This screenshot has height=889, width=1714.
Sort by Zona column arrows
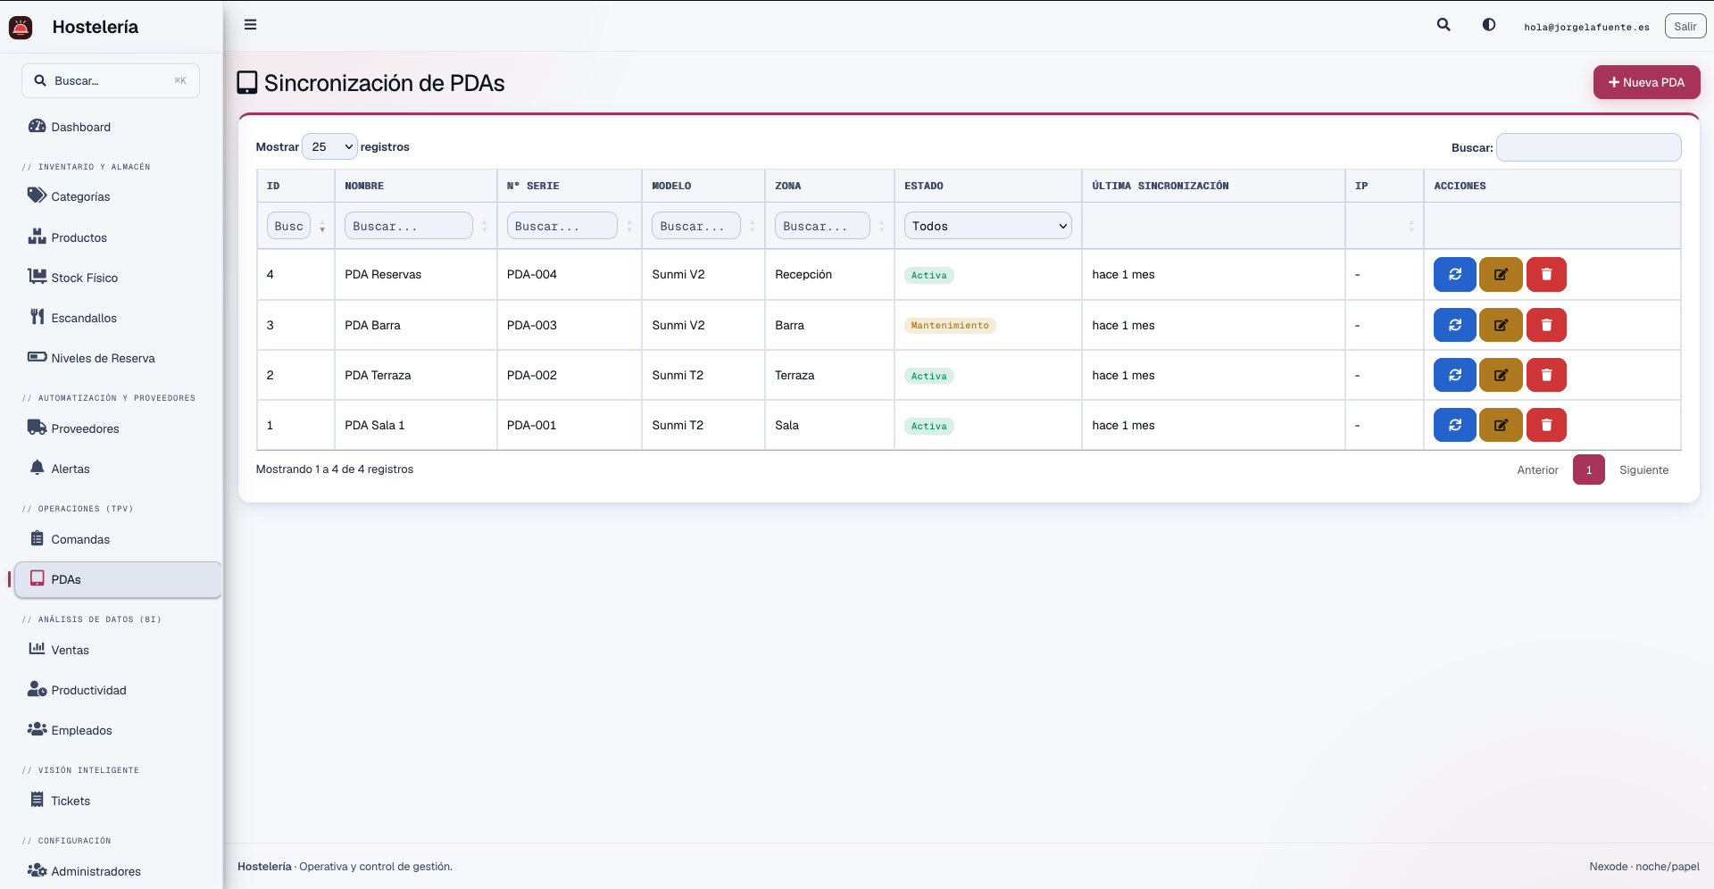pos(881,227)
